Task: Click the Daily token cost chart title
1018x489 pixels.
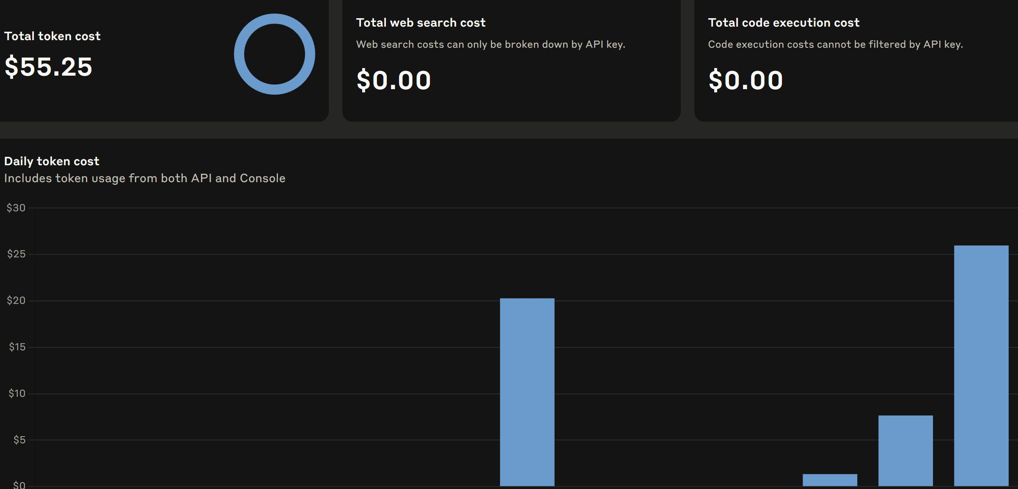Action: pos(52,161)
